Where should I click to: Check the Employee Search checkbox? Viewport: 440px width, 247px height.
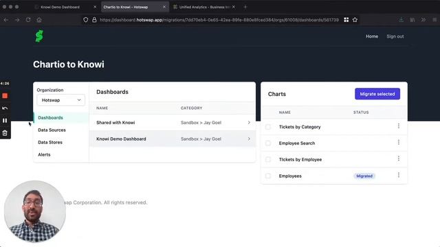[x=268, y=143]
